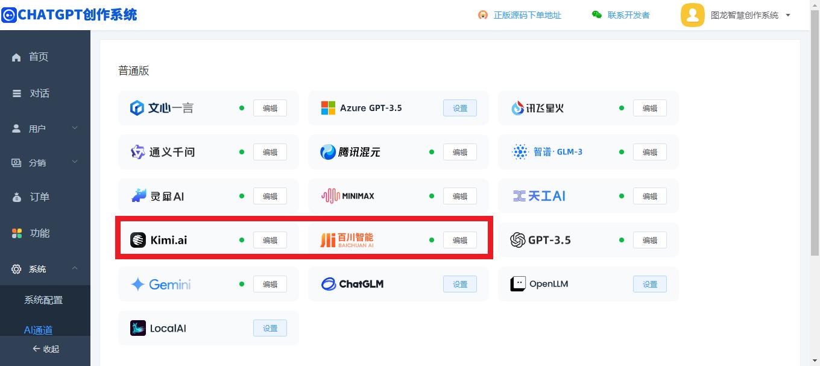Open the 对话 menu item
The height and width of the screenshot is (366, 820).
45,93
